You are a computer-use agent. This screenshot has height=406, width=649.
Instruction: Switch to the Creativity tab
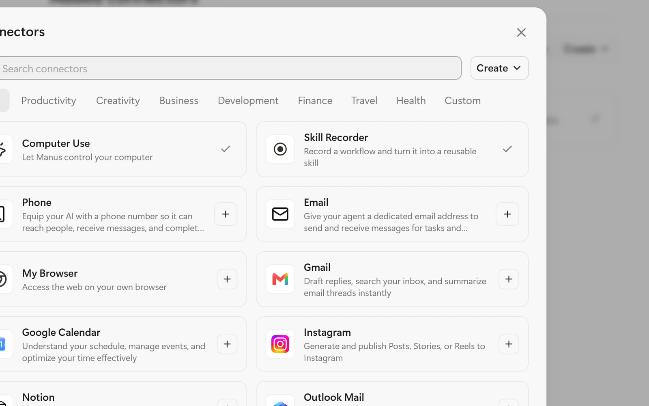pyautogui.click(x=118, y=101)
